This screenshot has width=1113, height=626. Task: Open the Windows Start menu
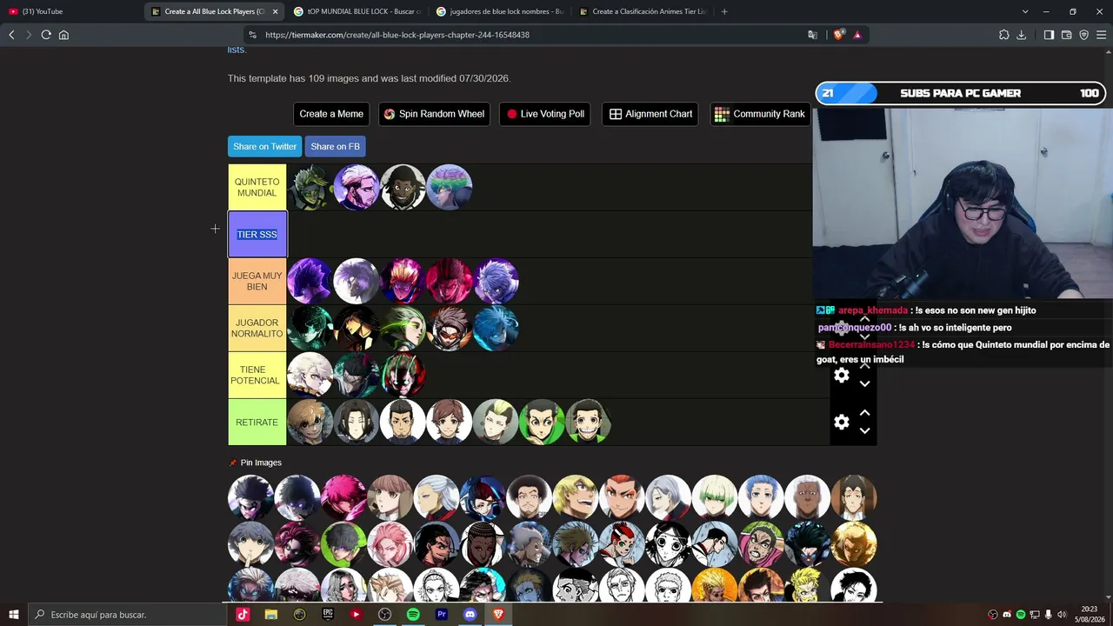[x=13, y=615]
